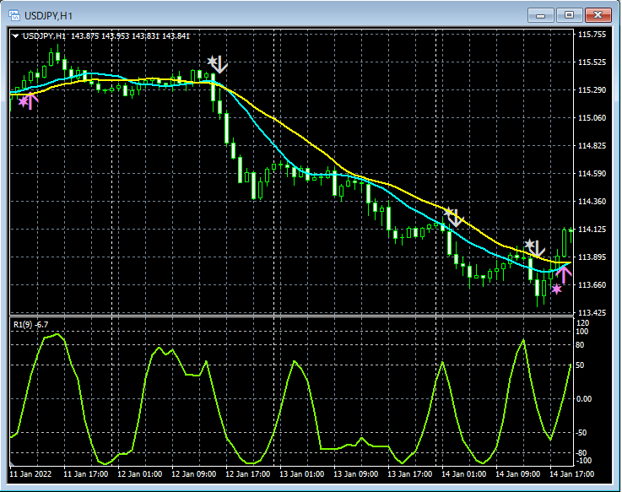Click the chart shift marker at indicator window corner

point(12,463)
